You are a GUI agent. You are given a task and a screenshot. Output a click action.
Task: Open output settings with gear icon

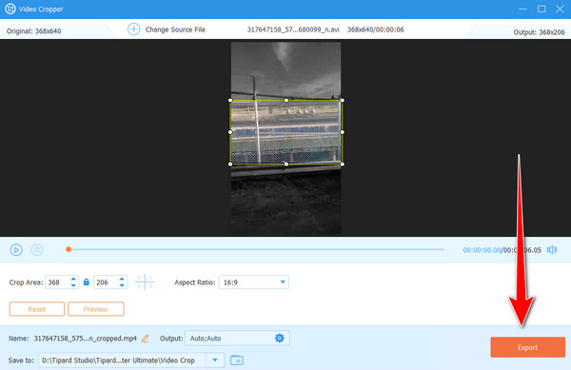click(279, 339)
